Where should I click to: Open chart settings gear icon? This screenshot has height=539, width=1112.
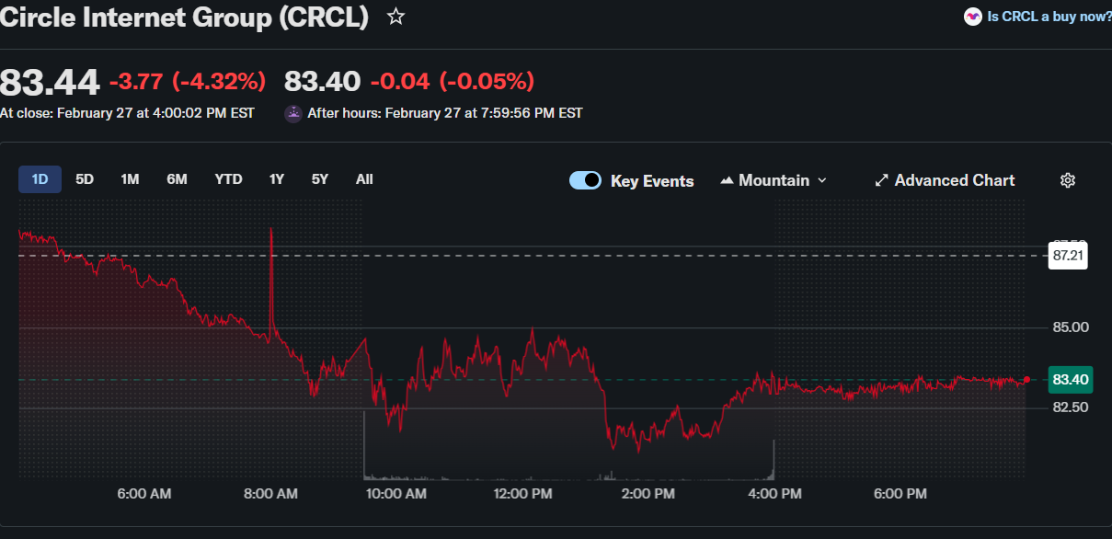pos(1067,180)
